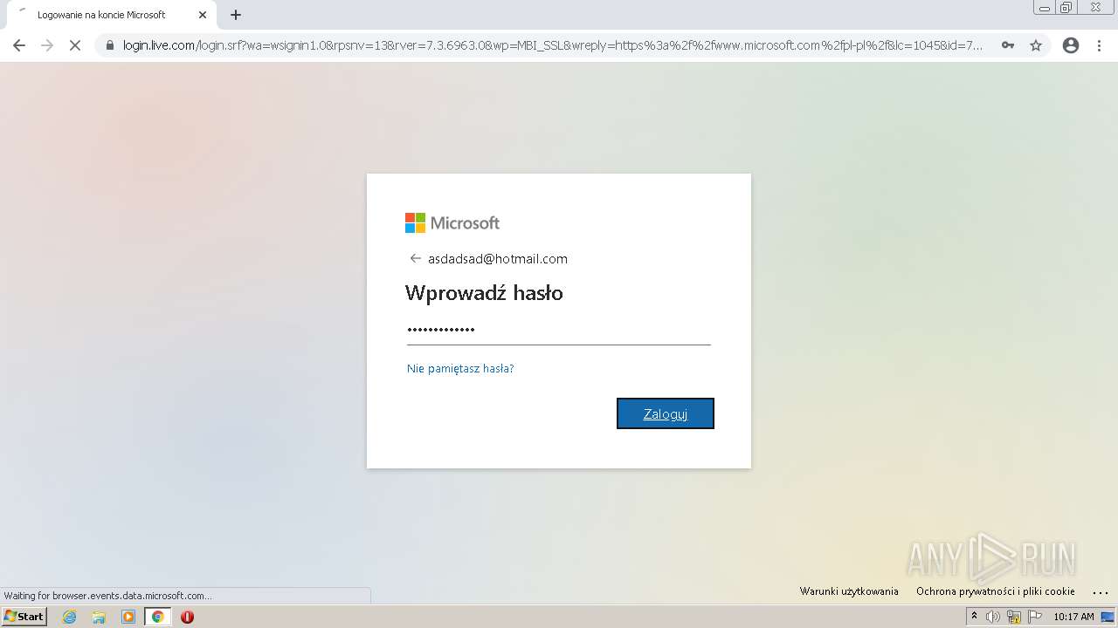Click asdadsad@hotmail.com account text
The width and height of the screenshot is (1118, 628).
click(x=498, y=259)
